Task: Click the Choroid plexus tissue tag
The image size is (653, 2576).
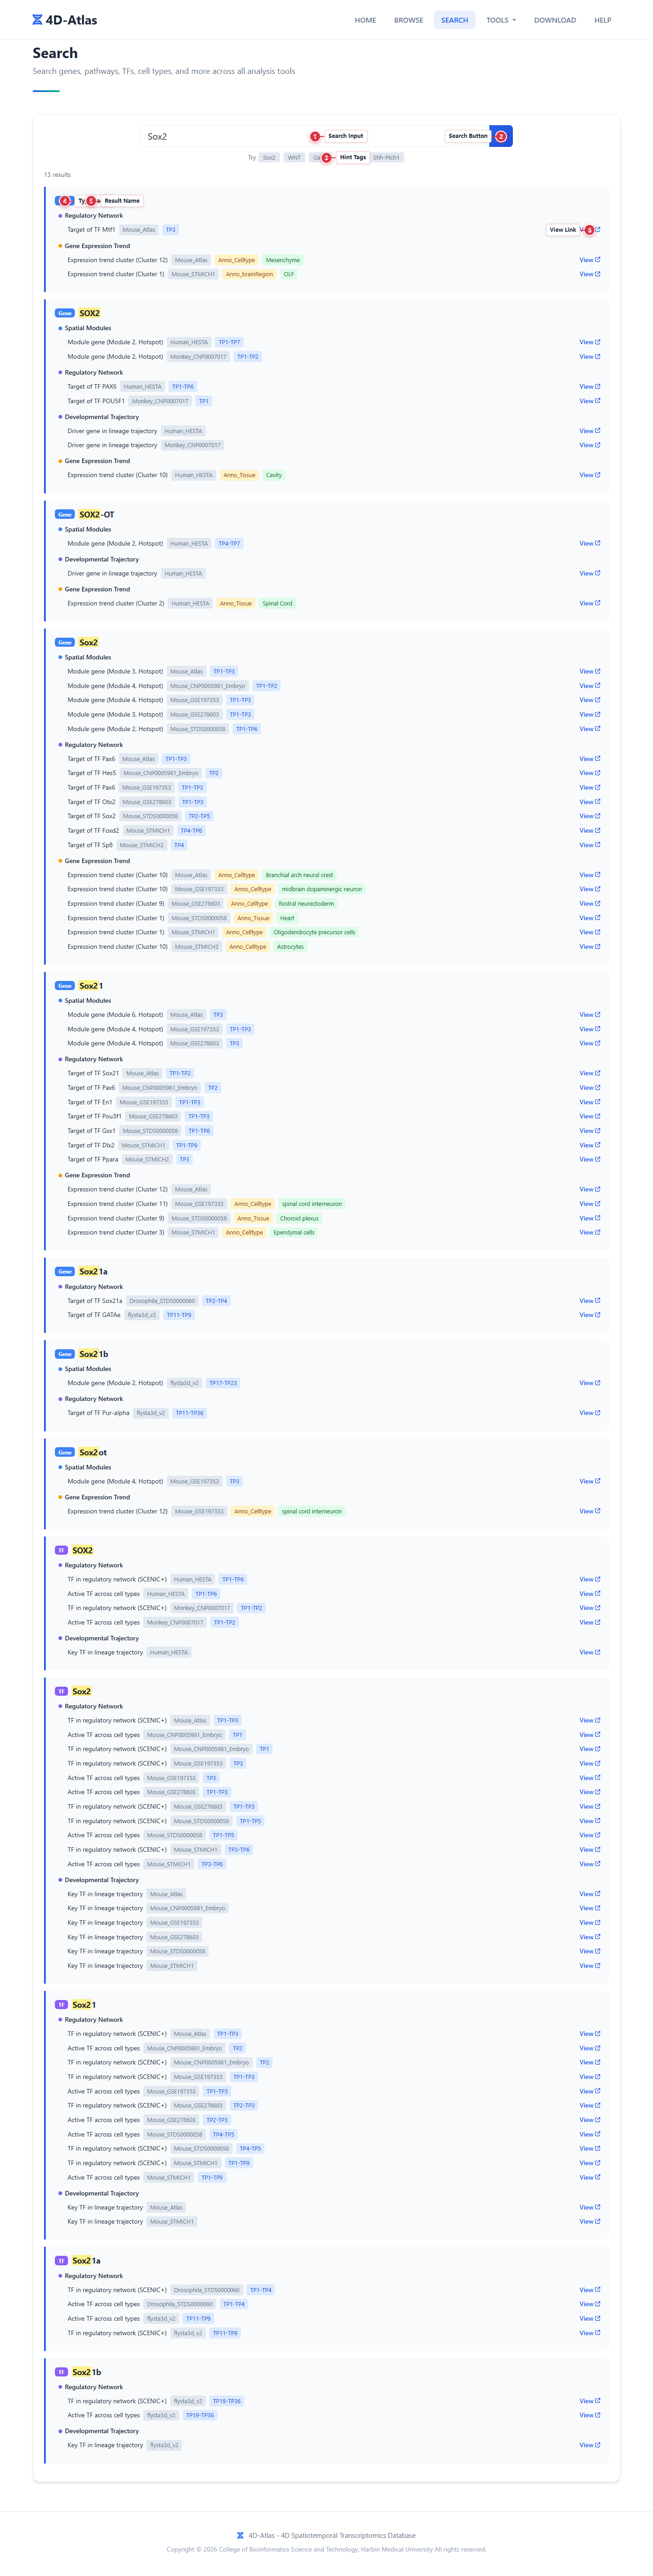Action: (x=299, y=1218)
